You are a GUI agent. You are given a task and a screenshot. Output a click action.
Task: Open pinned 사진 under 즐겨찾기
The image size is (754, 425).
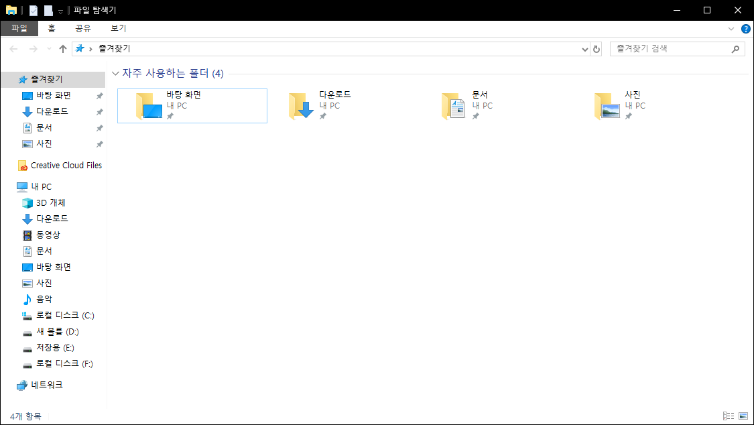(44, 143)
